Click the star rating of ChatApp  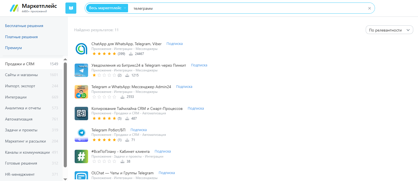tap(104, 54)
